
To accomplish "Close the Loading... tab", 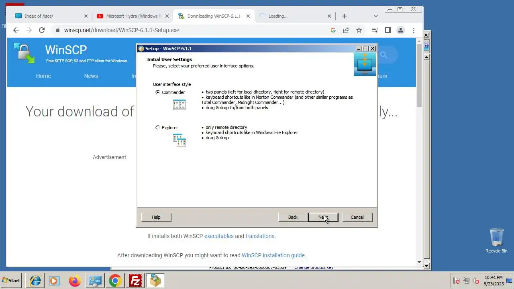I will click(329, 16).
